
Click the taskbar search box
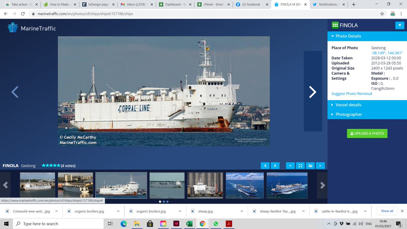pos(58,224)
